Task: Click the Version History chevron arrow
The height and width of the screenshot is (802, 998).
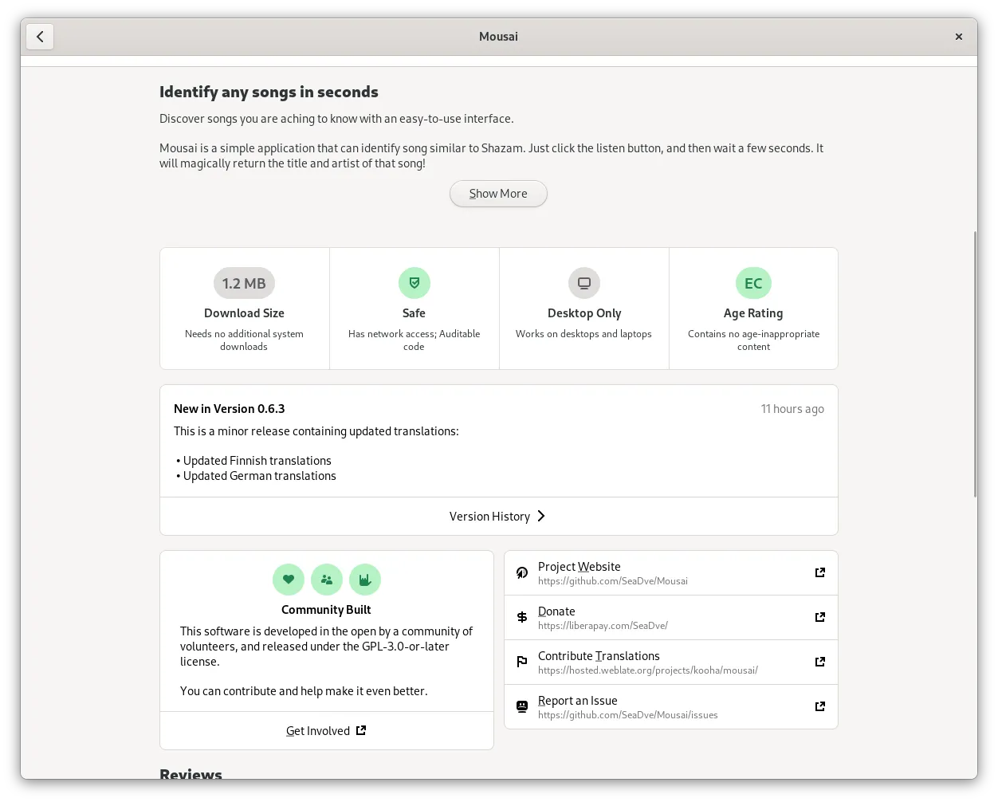Action: (541, 516)
